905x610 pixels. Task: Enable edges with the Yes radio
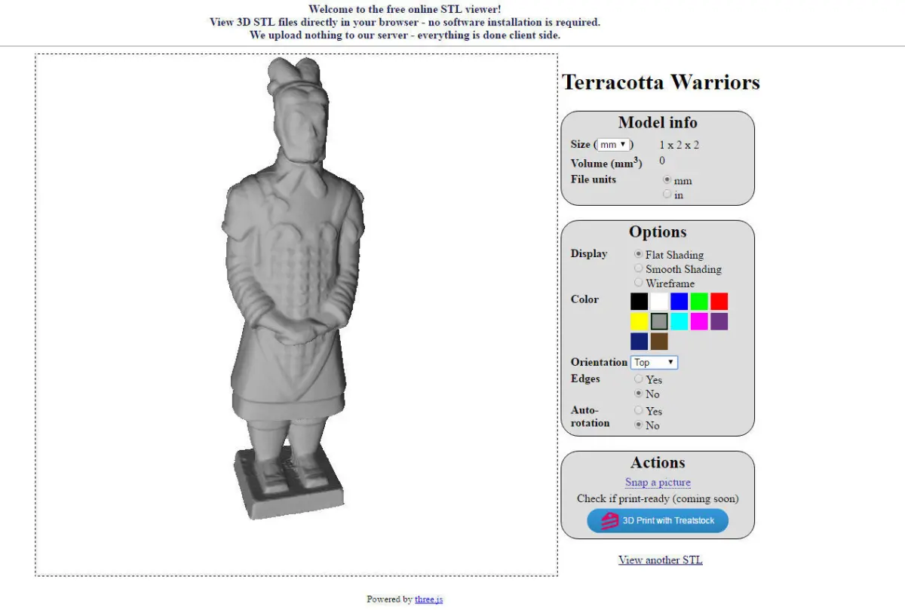pos(639,379)
